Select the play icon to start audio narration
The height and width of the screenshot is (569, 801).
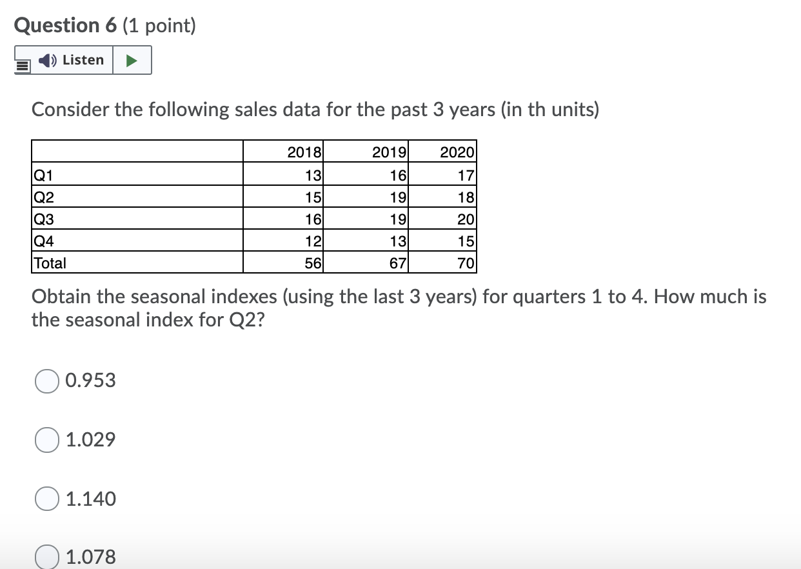(x=132, y=59)
